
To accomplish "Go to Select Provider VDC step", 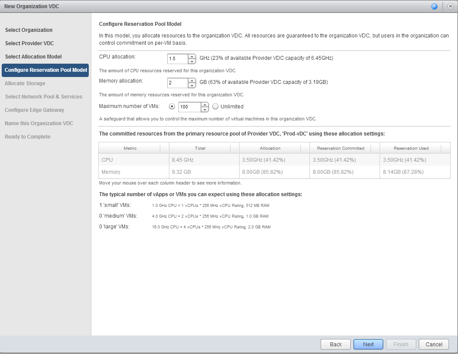I will 29,43.
